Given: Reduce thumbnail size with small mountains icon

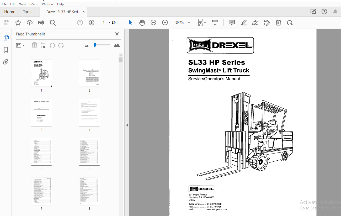Looking at the screenshot, I should click(87, 46).
